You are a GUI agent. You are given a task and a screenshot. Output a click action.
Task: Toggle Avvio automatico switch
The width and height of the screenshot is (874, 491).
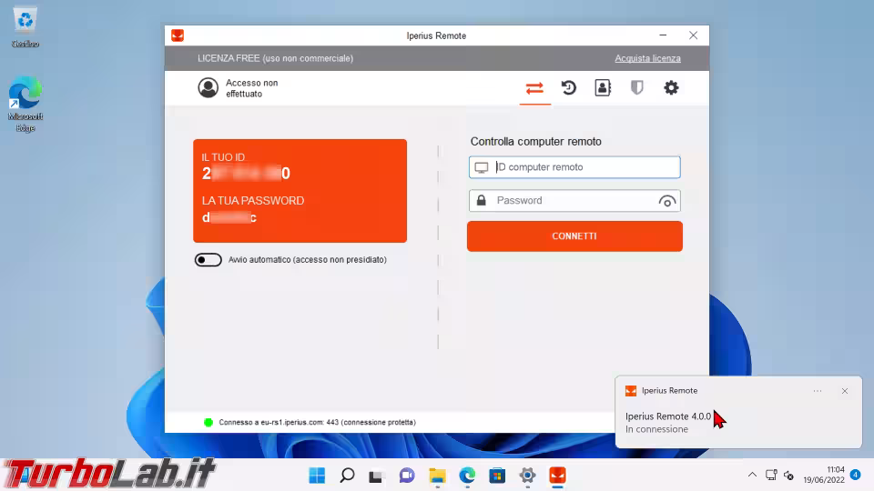click(x=208, y=260)
